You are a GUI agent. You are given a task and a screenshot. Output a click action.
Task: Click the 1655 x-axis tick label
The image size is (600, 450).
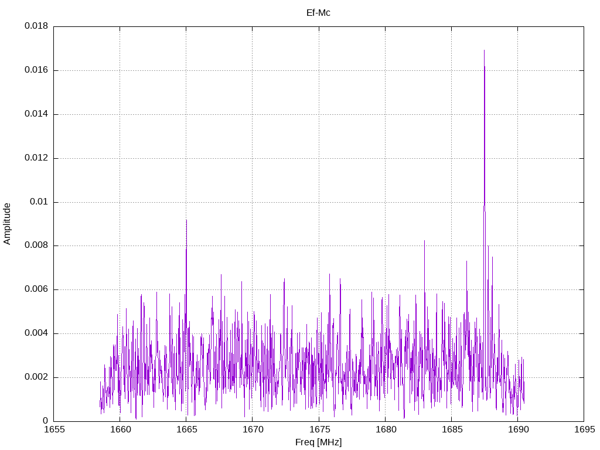pos(54,429)
